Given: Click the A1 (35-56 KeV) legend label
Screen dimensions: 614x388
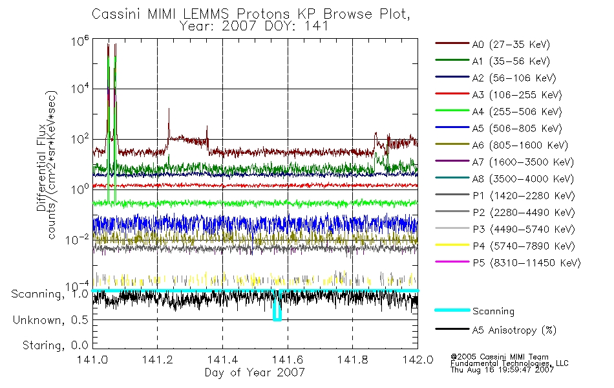Looking at the screenshot, I should coord(511,61).
